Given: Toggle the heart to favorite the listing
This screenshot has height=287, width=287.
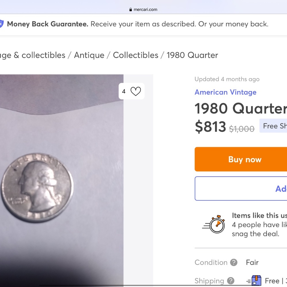Looking at the screenshot, I should (135, 91).
